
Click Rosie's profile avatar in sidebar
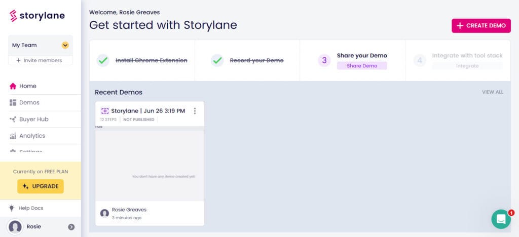(15, 227)
